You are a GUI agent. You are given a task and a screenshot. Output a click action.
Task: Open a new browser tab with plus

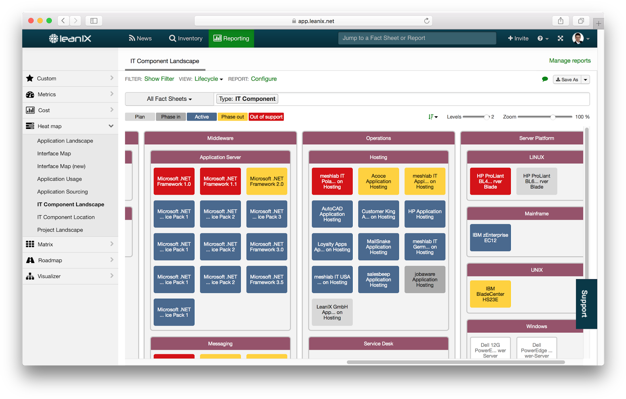tap(599, 23)
